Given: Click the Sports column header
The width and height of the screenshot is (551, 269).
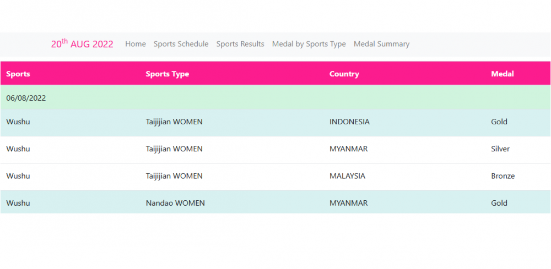Looking at the screenshot, I should (18, 74).
